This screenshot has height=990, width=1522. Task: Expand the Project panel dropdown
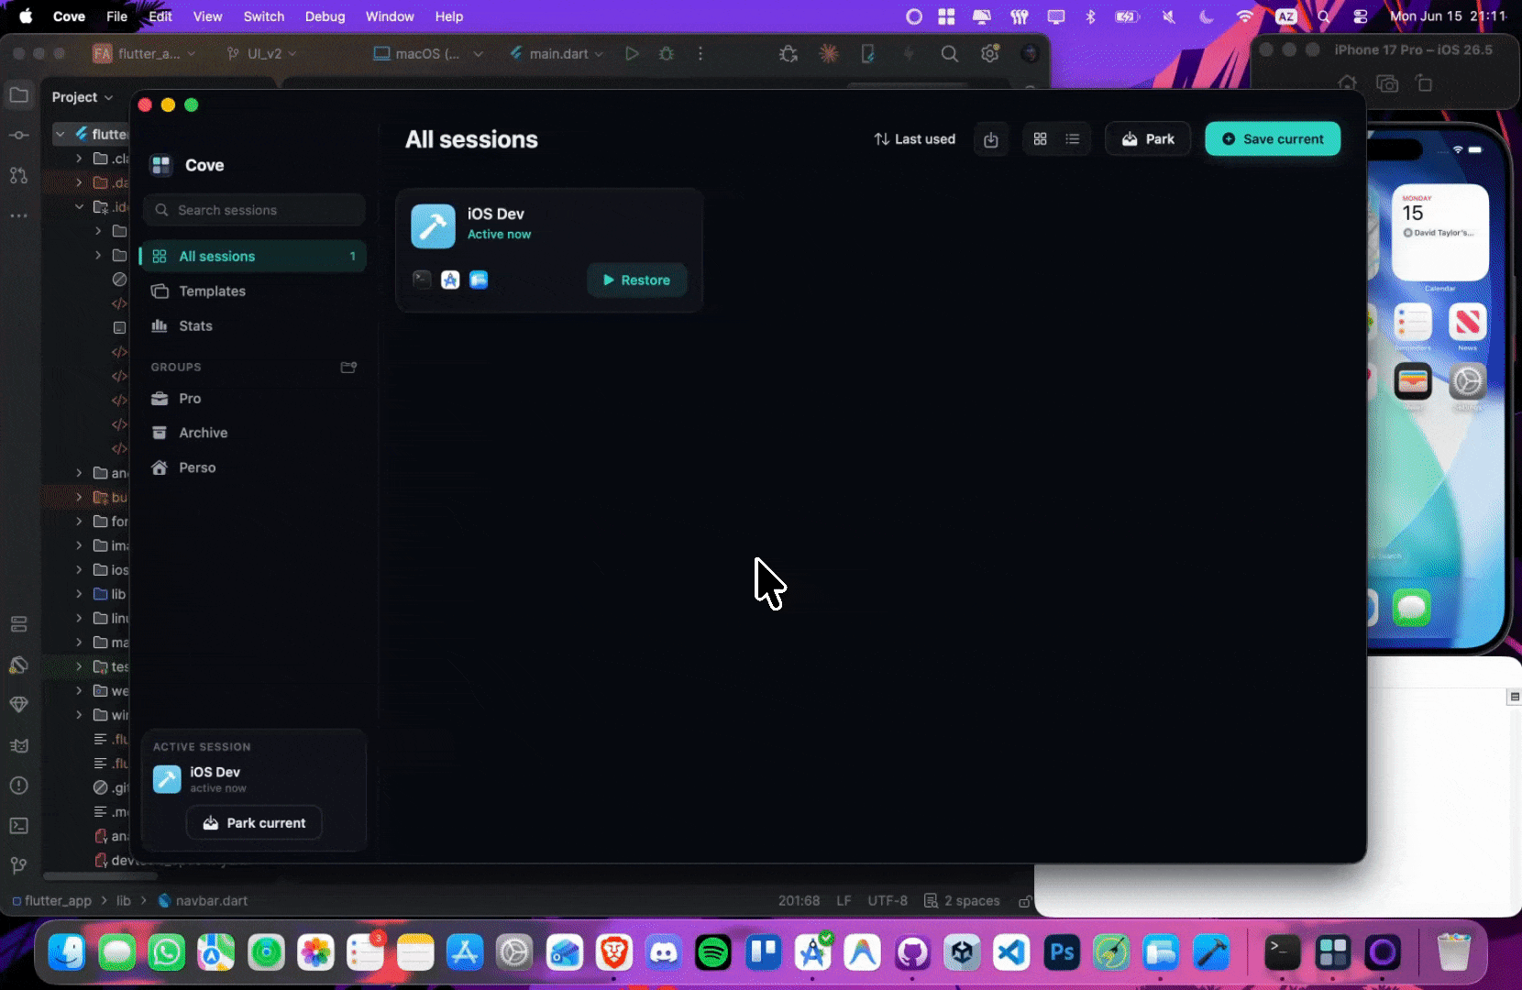click(x=83, y=97)
